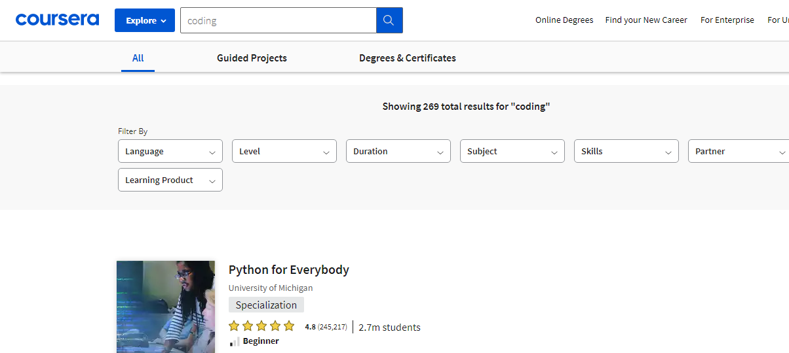Select the All results tab

[x=138, y=58]
